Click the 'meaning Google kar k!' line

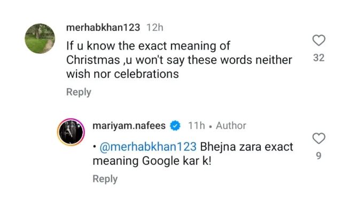(152, 161)
